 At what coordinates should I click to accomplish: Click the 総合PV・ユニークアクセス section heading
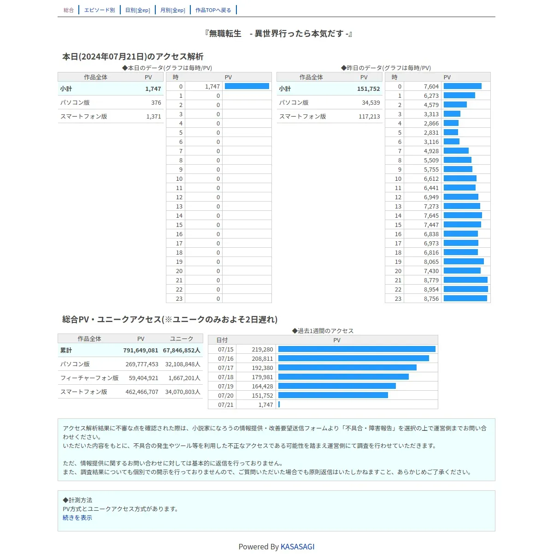170,319
